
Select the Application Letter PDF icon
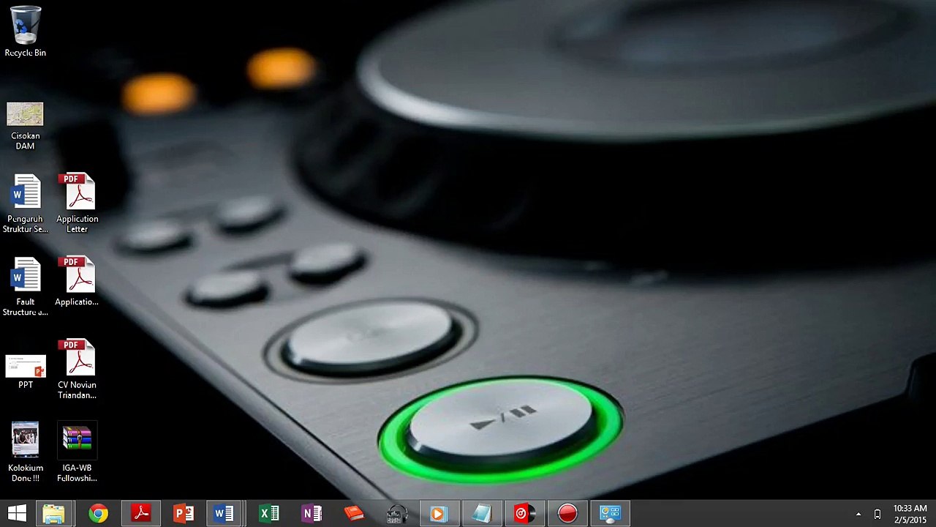coord(77,203)
